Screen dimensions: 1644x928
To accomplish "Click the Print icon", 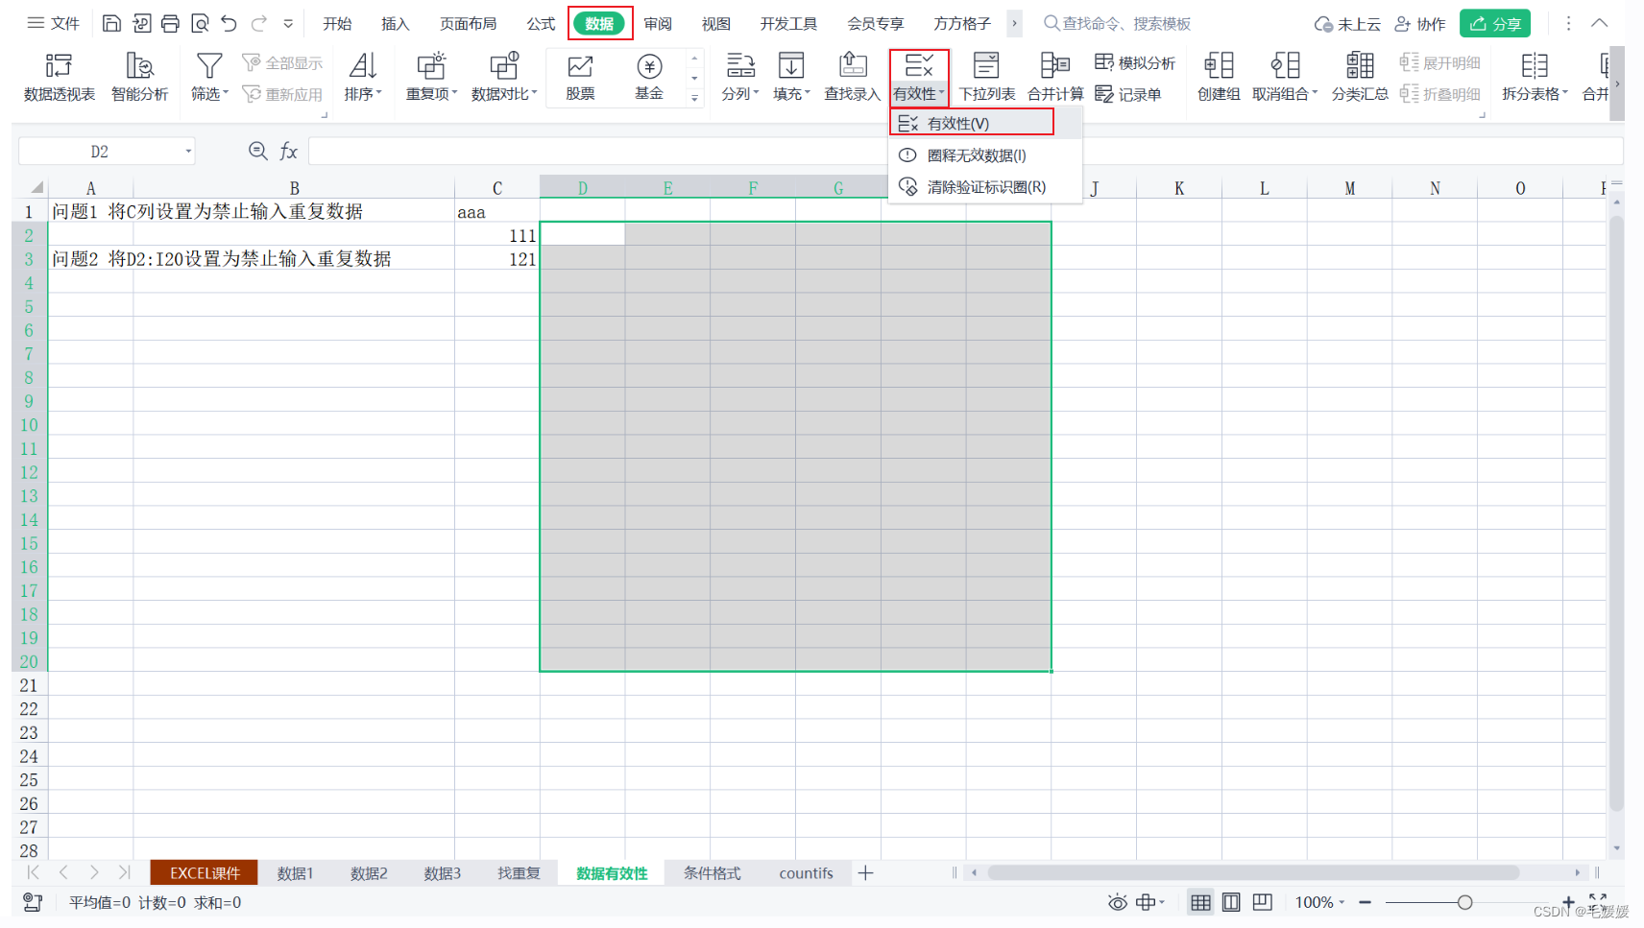I will [x=170, y=23].
